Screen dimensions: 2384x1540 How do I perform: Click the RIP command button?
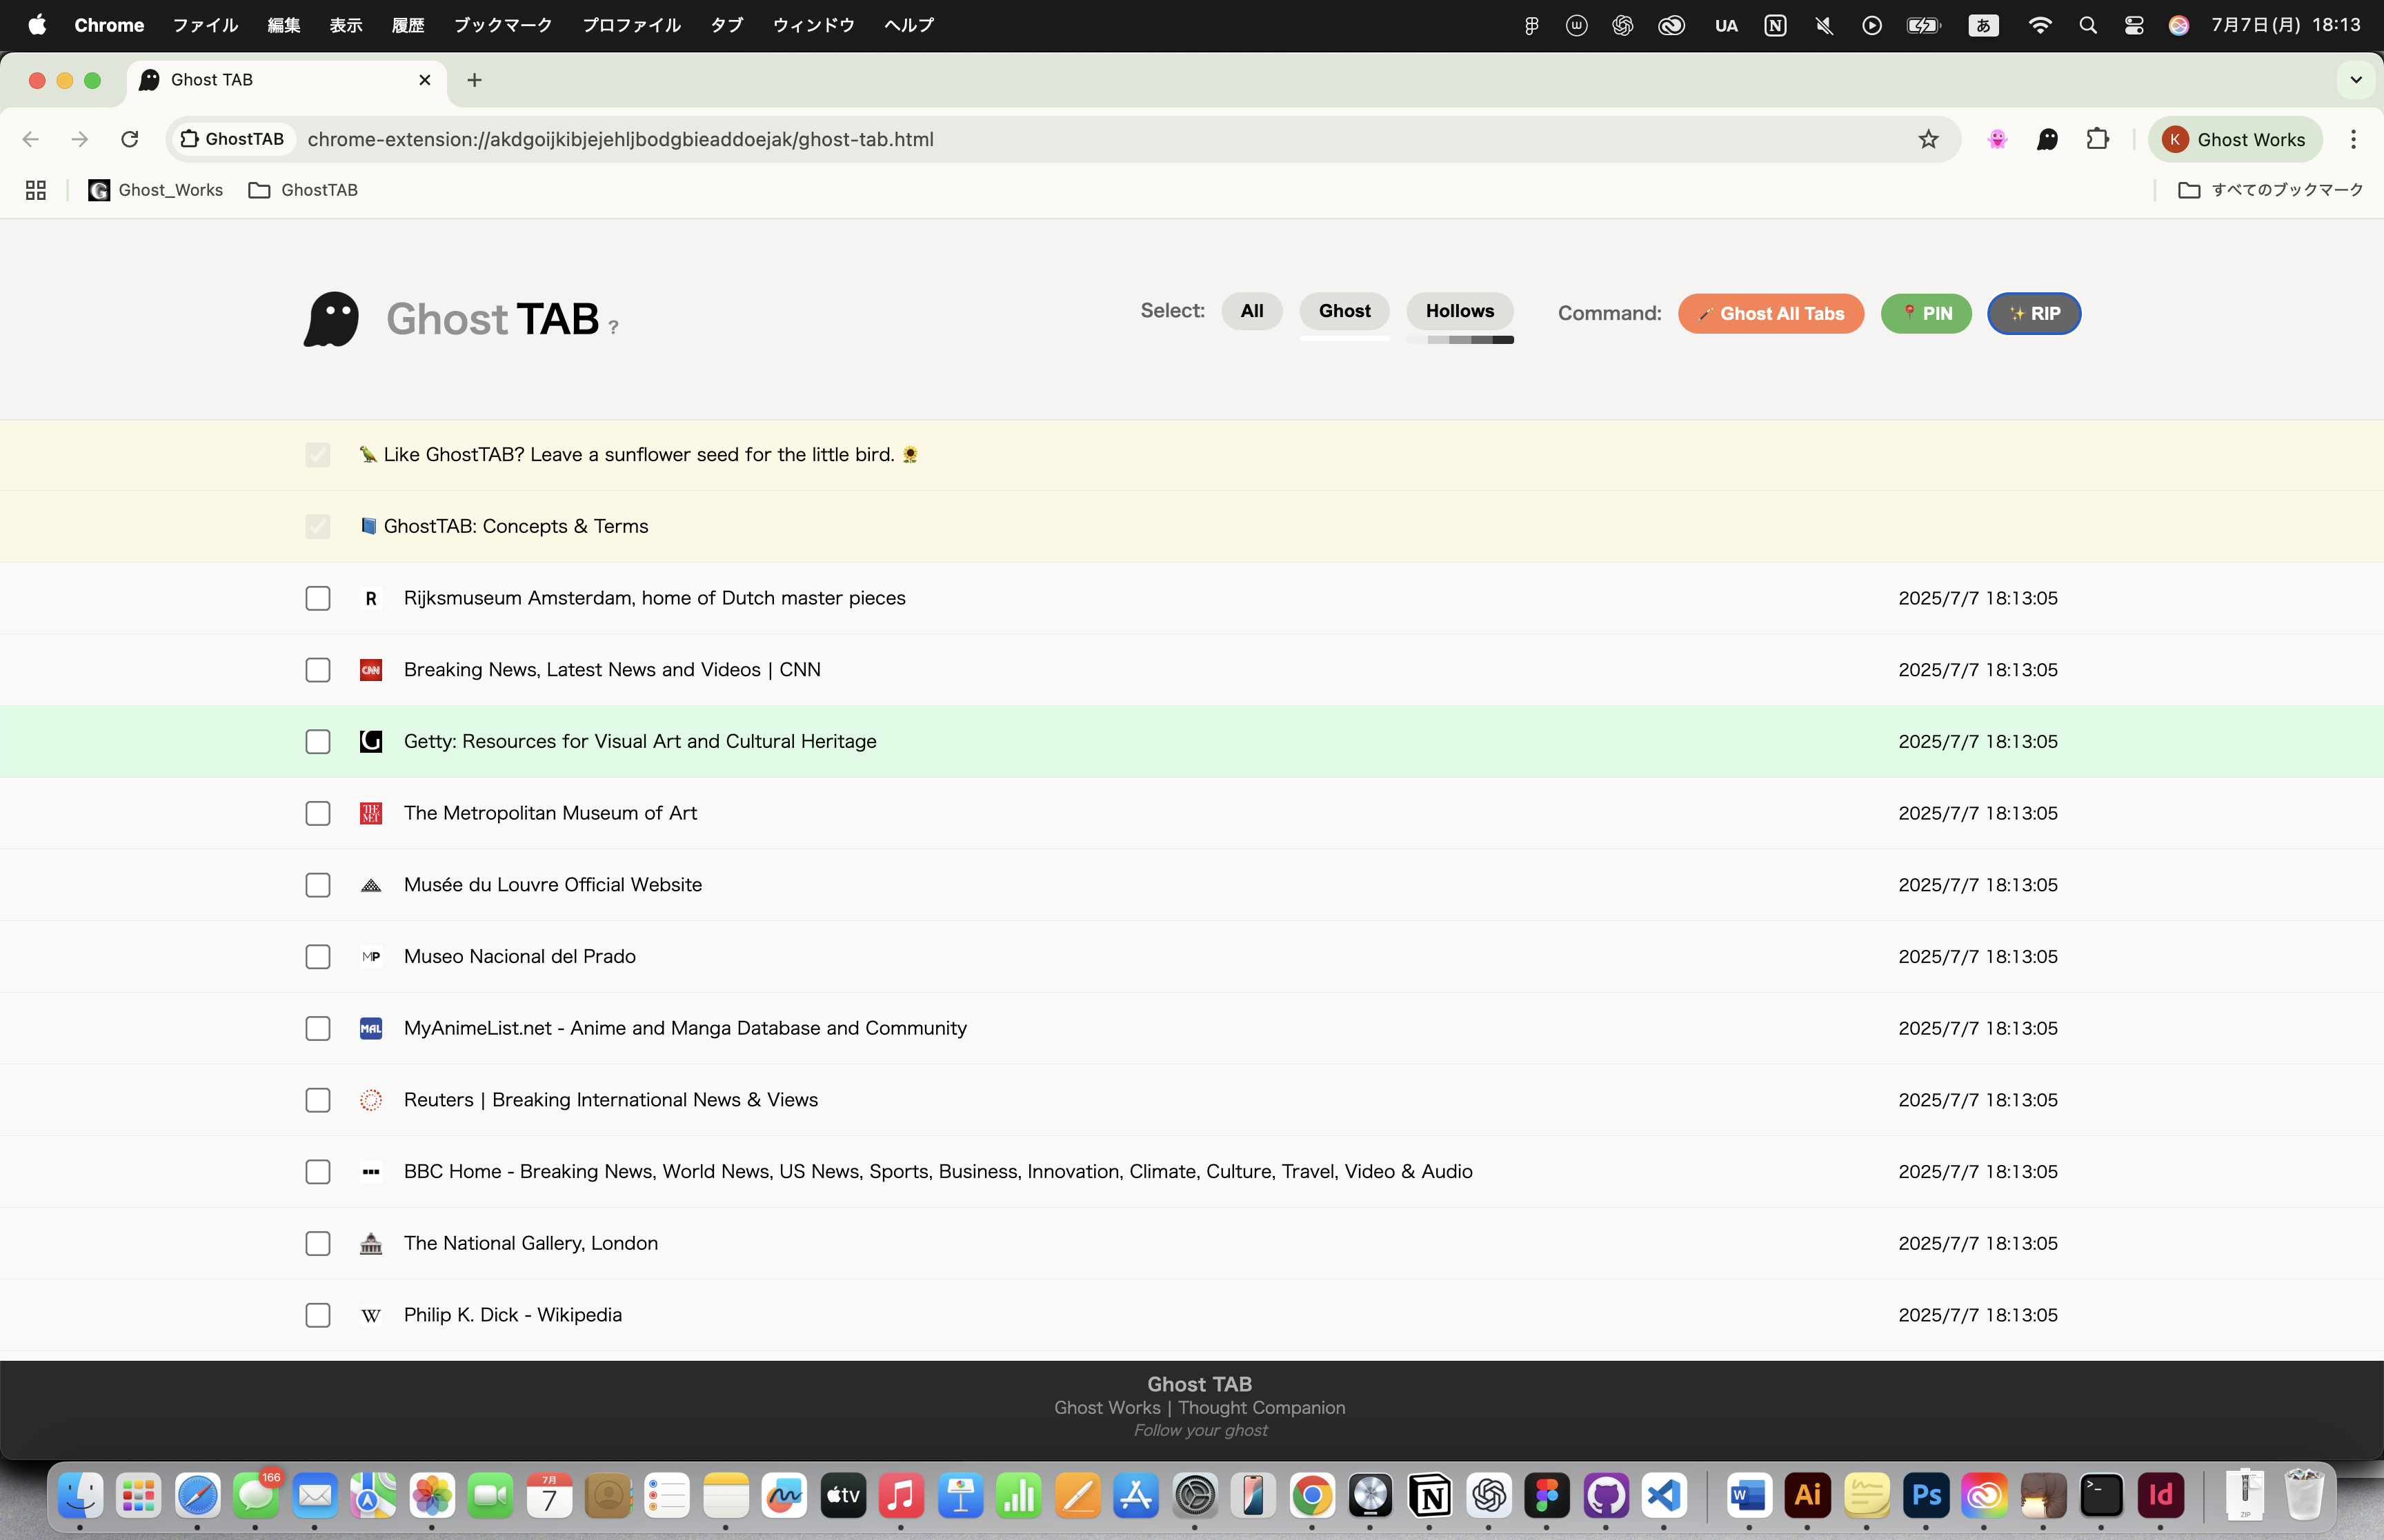[2034, 314]
